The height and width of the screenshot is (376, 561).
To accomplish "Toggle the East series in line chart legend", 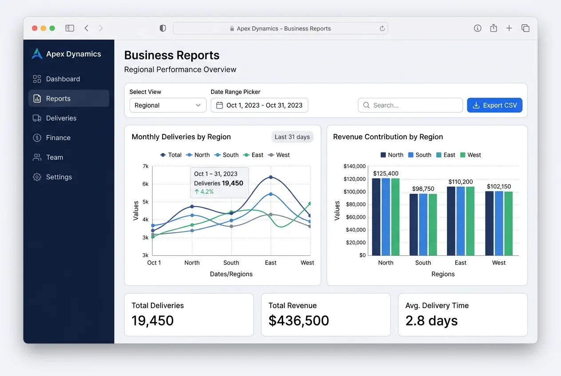I will pyautogui.click(x=253, y=155).
